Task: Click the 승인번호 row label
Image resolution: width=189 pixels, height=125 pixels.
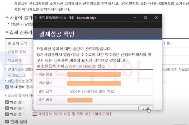Action: (x=46, y=100)
